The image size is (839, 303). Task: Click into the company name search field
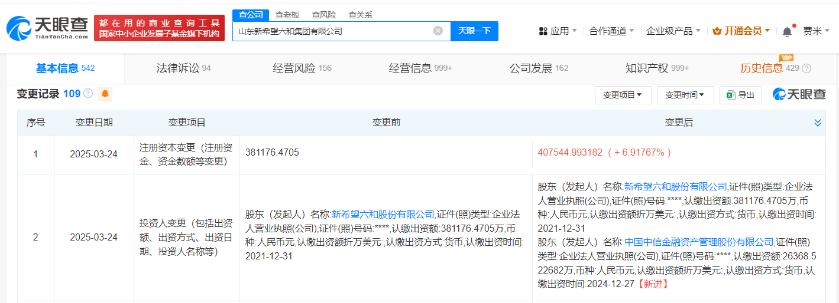click(x=334, y=31)
